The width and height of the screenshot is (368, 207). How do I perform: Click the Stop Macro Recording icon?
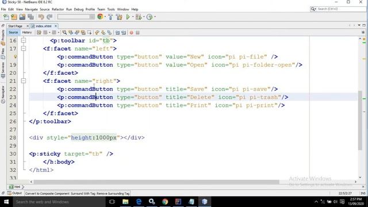[x=138, y=33]
